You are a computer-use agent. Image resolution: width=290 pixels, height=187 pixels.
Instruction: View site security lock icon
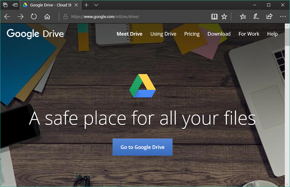click(65, 17)
